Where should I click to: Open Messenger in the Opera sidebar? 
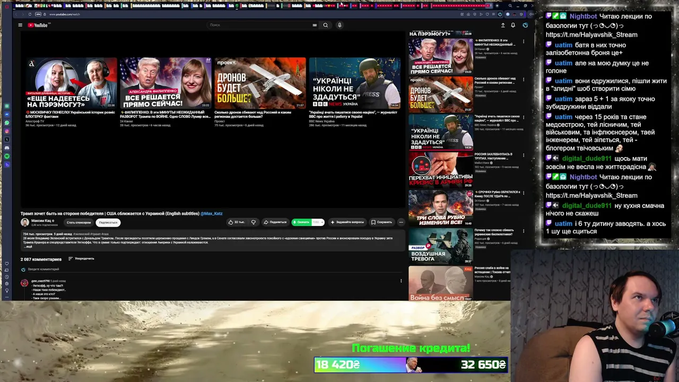[x=7, y=114]
